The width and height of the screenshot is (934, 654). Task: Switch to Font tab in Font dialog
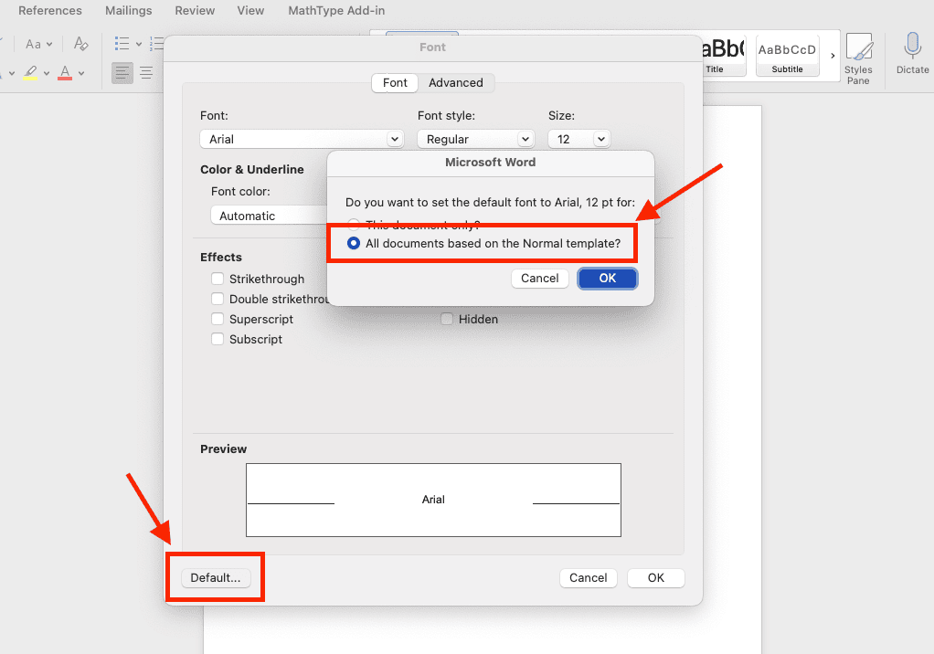tap(395, 83)
